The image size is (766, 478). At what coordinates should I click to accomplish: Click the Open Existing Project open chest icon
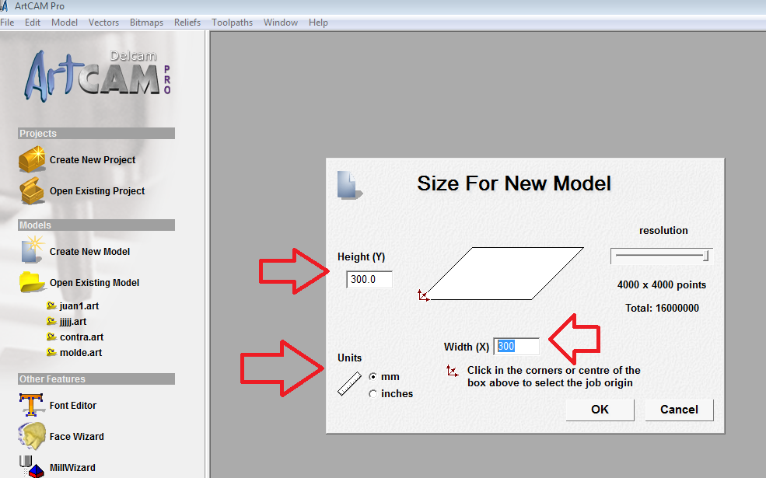(32, 191)
